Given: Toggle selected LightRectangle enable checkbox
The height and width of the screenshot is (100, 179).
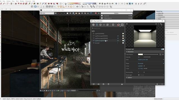Looking at the screenshot, I should click(x=123, y=41).
